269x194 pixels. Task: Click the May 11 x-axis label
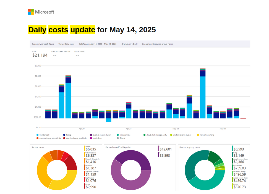tap(223, 129)
